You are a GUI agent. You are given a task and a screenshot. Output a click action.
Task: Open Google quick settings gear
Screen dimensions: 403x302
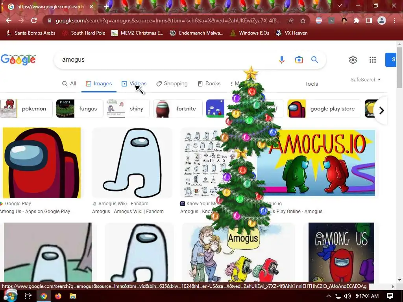coord(353,60)
